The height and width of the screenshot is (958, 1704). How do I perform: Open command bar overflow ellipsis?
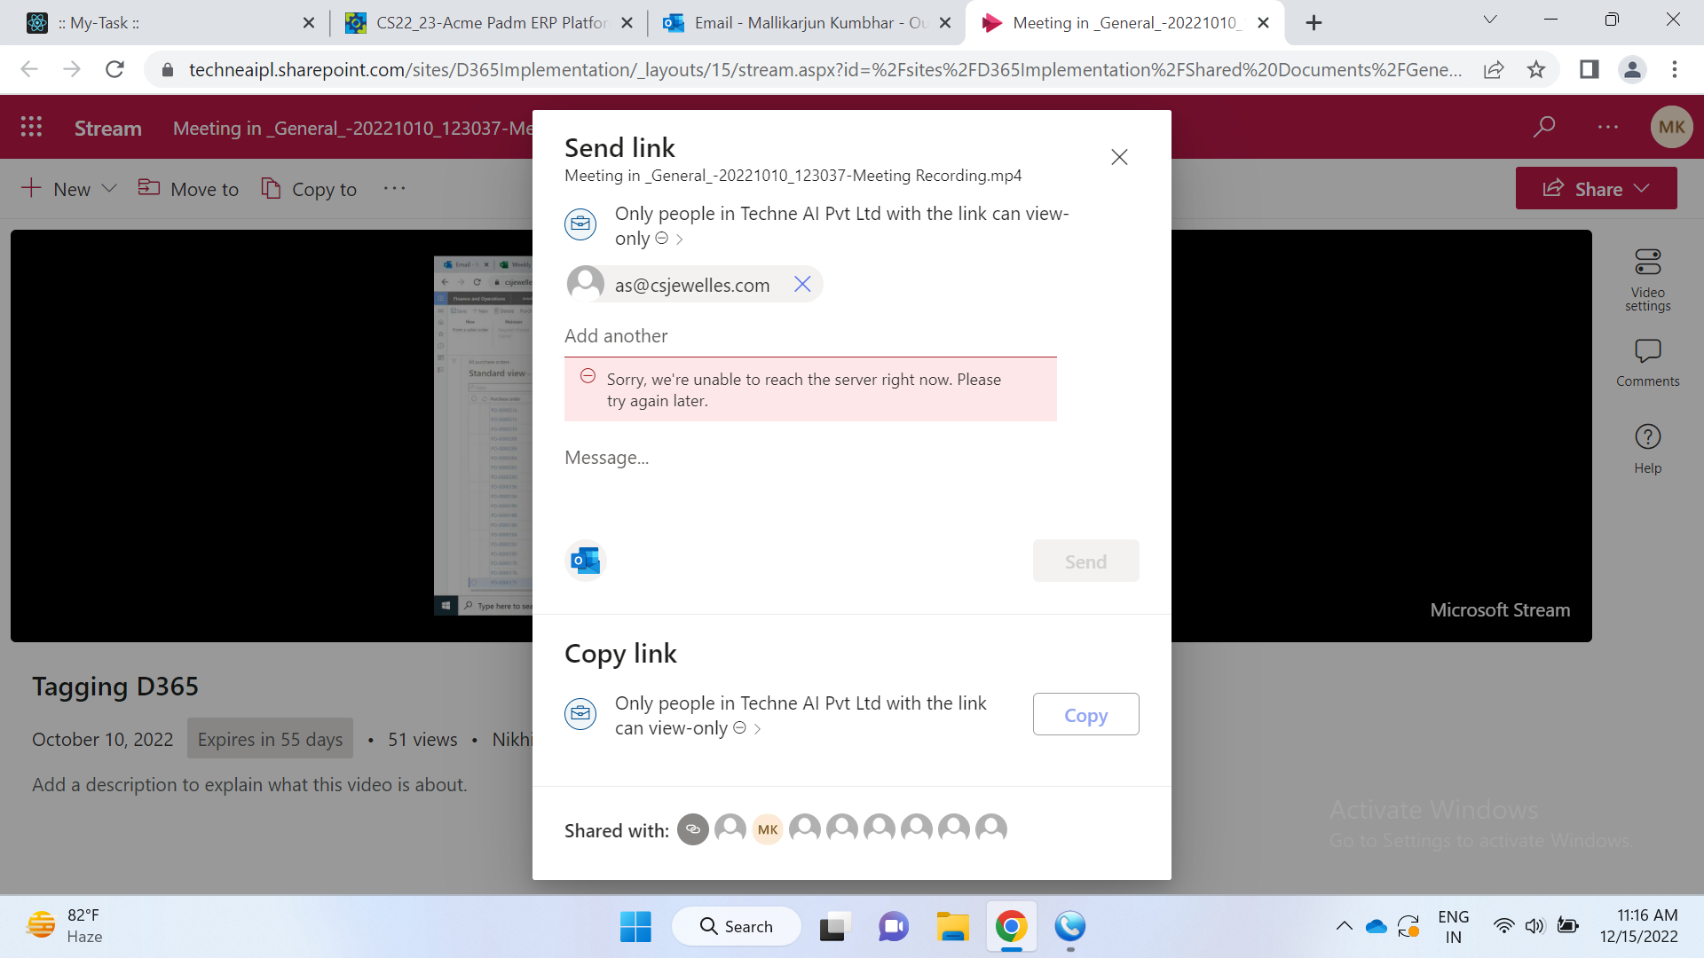point(394,188)
